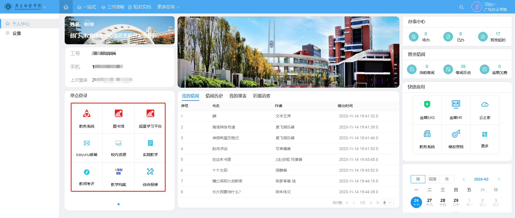This screenshot has width=515, height=218.
Task: Expand the 更多应用 dropdown menu
Action: 168,7
